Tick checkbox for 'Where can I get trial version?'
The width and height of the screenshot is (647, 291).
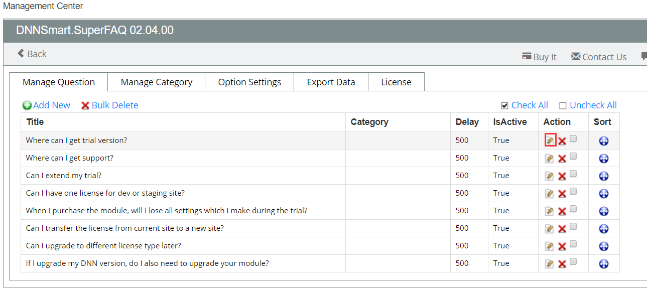pyautogui.click(x=573, y=139)
